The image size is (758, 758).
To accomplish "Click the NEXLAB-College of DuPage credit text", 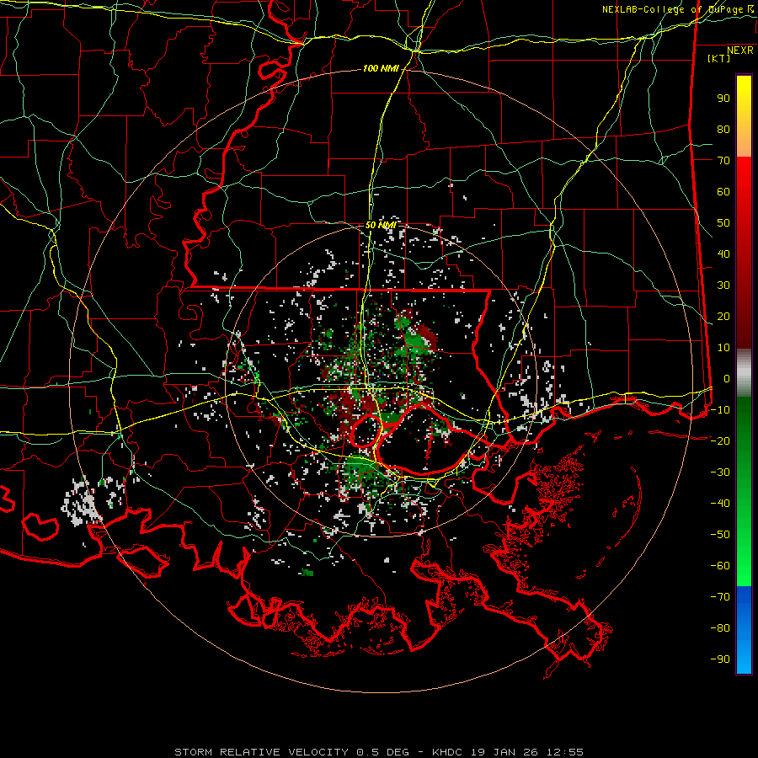I will click(x=677, y=9).
